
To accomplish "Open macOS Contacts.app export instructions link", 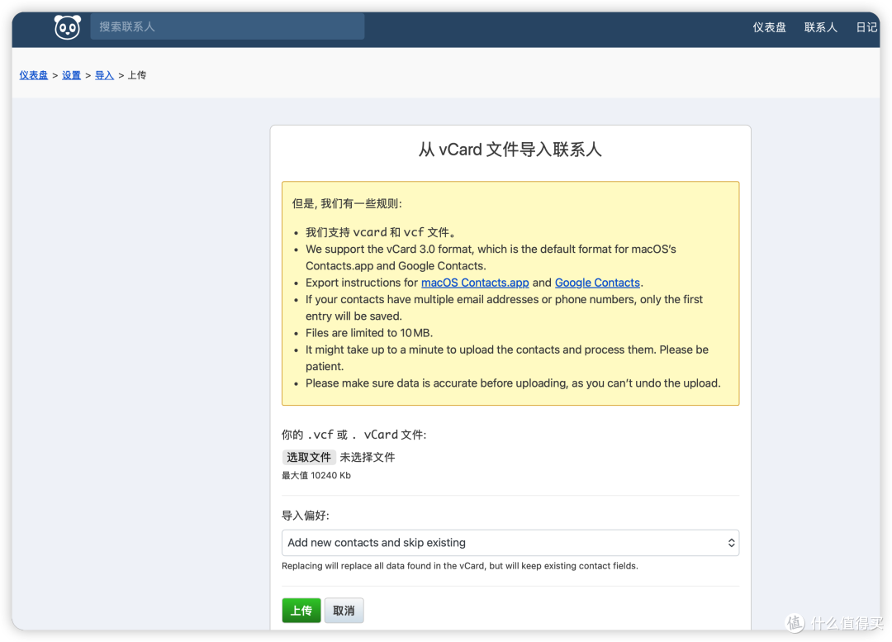I will click(475, 283).
